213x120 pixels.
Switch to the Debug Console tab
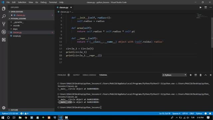tap(89, 75)
